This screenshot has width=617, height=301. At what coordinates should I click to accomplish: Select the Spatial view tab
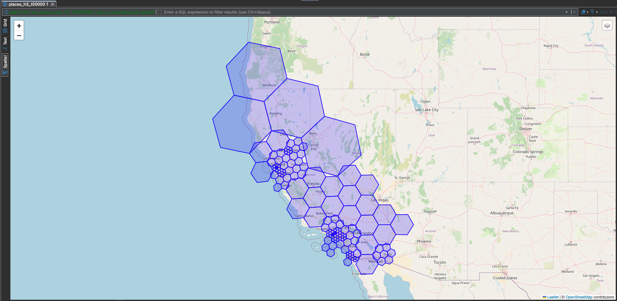[x=5, y=65]
